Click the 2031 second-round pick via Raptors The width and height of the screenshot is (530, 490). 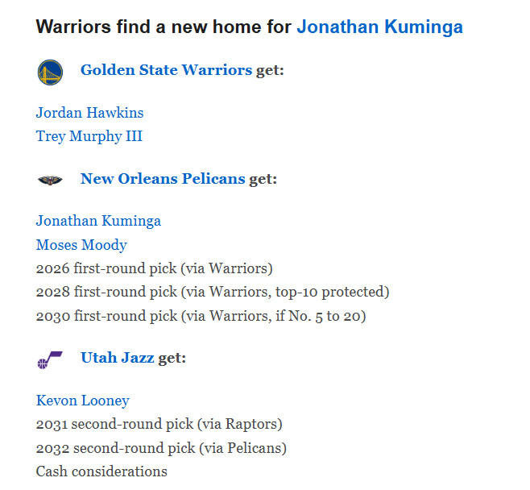[x=159, y=424]
